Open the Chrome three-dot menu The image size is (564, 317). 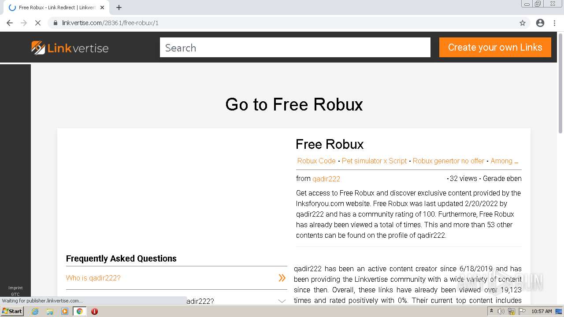point(555,23)
